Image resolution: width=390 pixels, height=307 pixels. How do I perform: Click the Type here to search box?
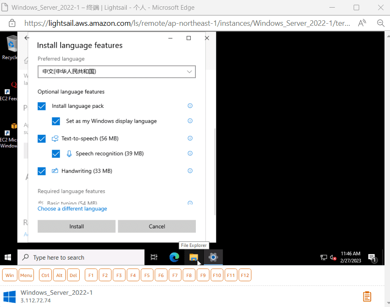click(x=81, y=257)
